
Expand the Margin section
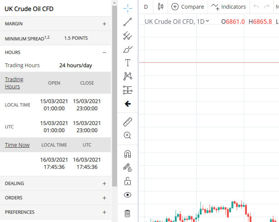click(104, 24)
